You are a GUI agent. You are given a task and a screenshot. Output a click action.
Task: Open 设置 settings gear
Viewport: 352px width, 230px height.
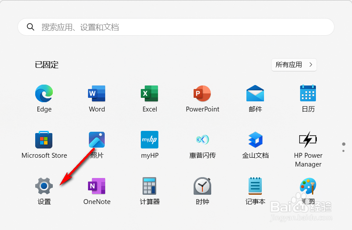pos(44,191)
